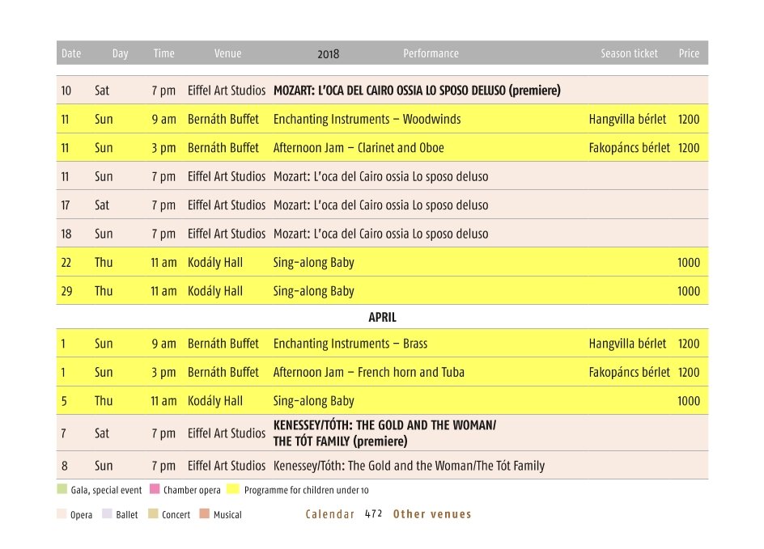Click the Mozart premiere row on the 10th
The width and height of the screenshot is (764, 549).
point(382,90)
